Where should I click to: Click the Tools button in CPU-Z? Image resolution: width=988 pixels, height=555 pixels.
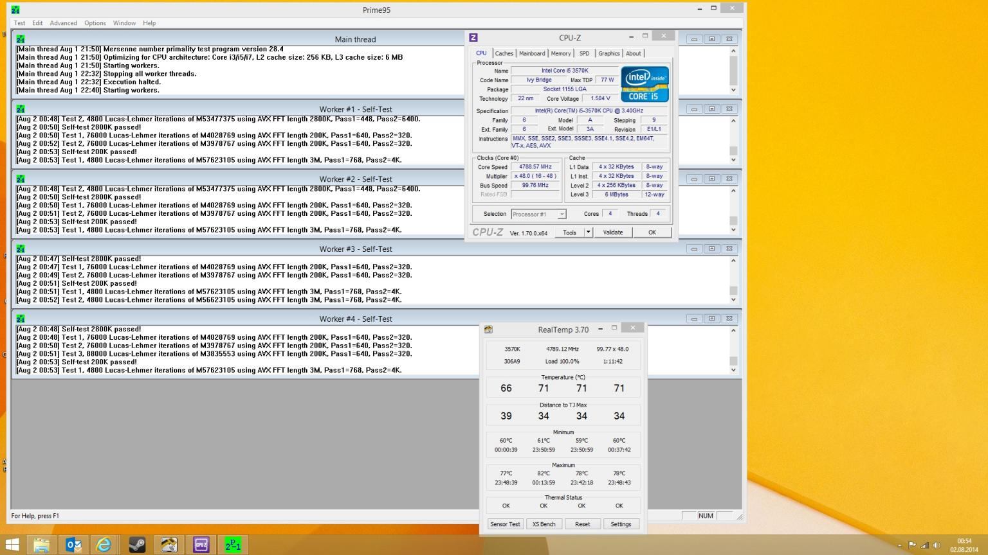click(x=570, y=233)
